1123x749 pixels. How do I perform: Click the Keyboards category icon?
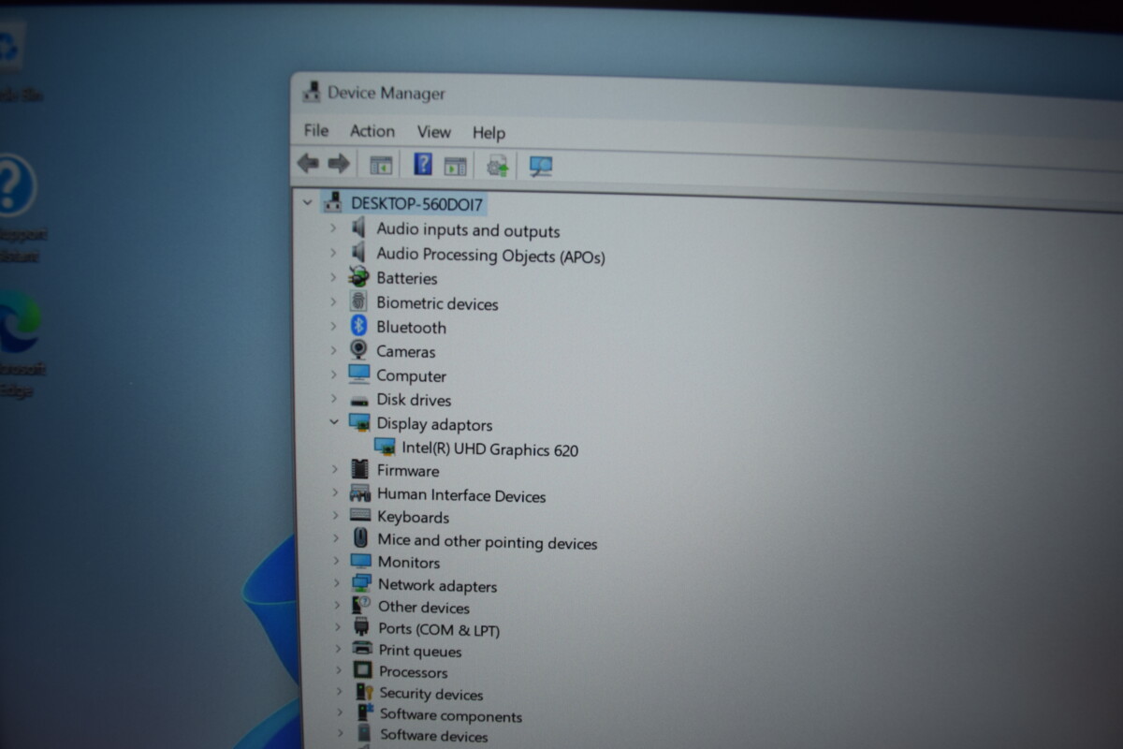click(360, 516)
